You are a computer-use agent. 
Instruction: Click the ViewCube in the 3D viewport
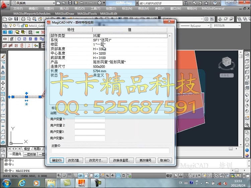227,62
